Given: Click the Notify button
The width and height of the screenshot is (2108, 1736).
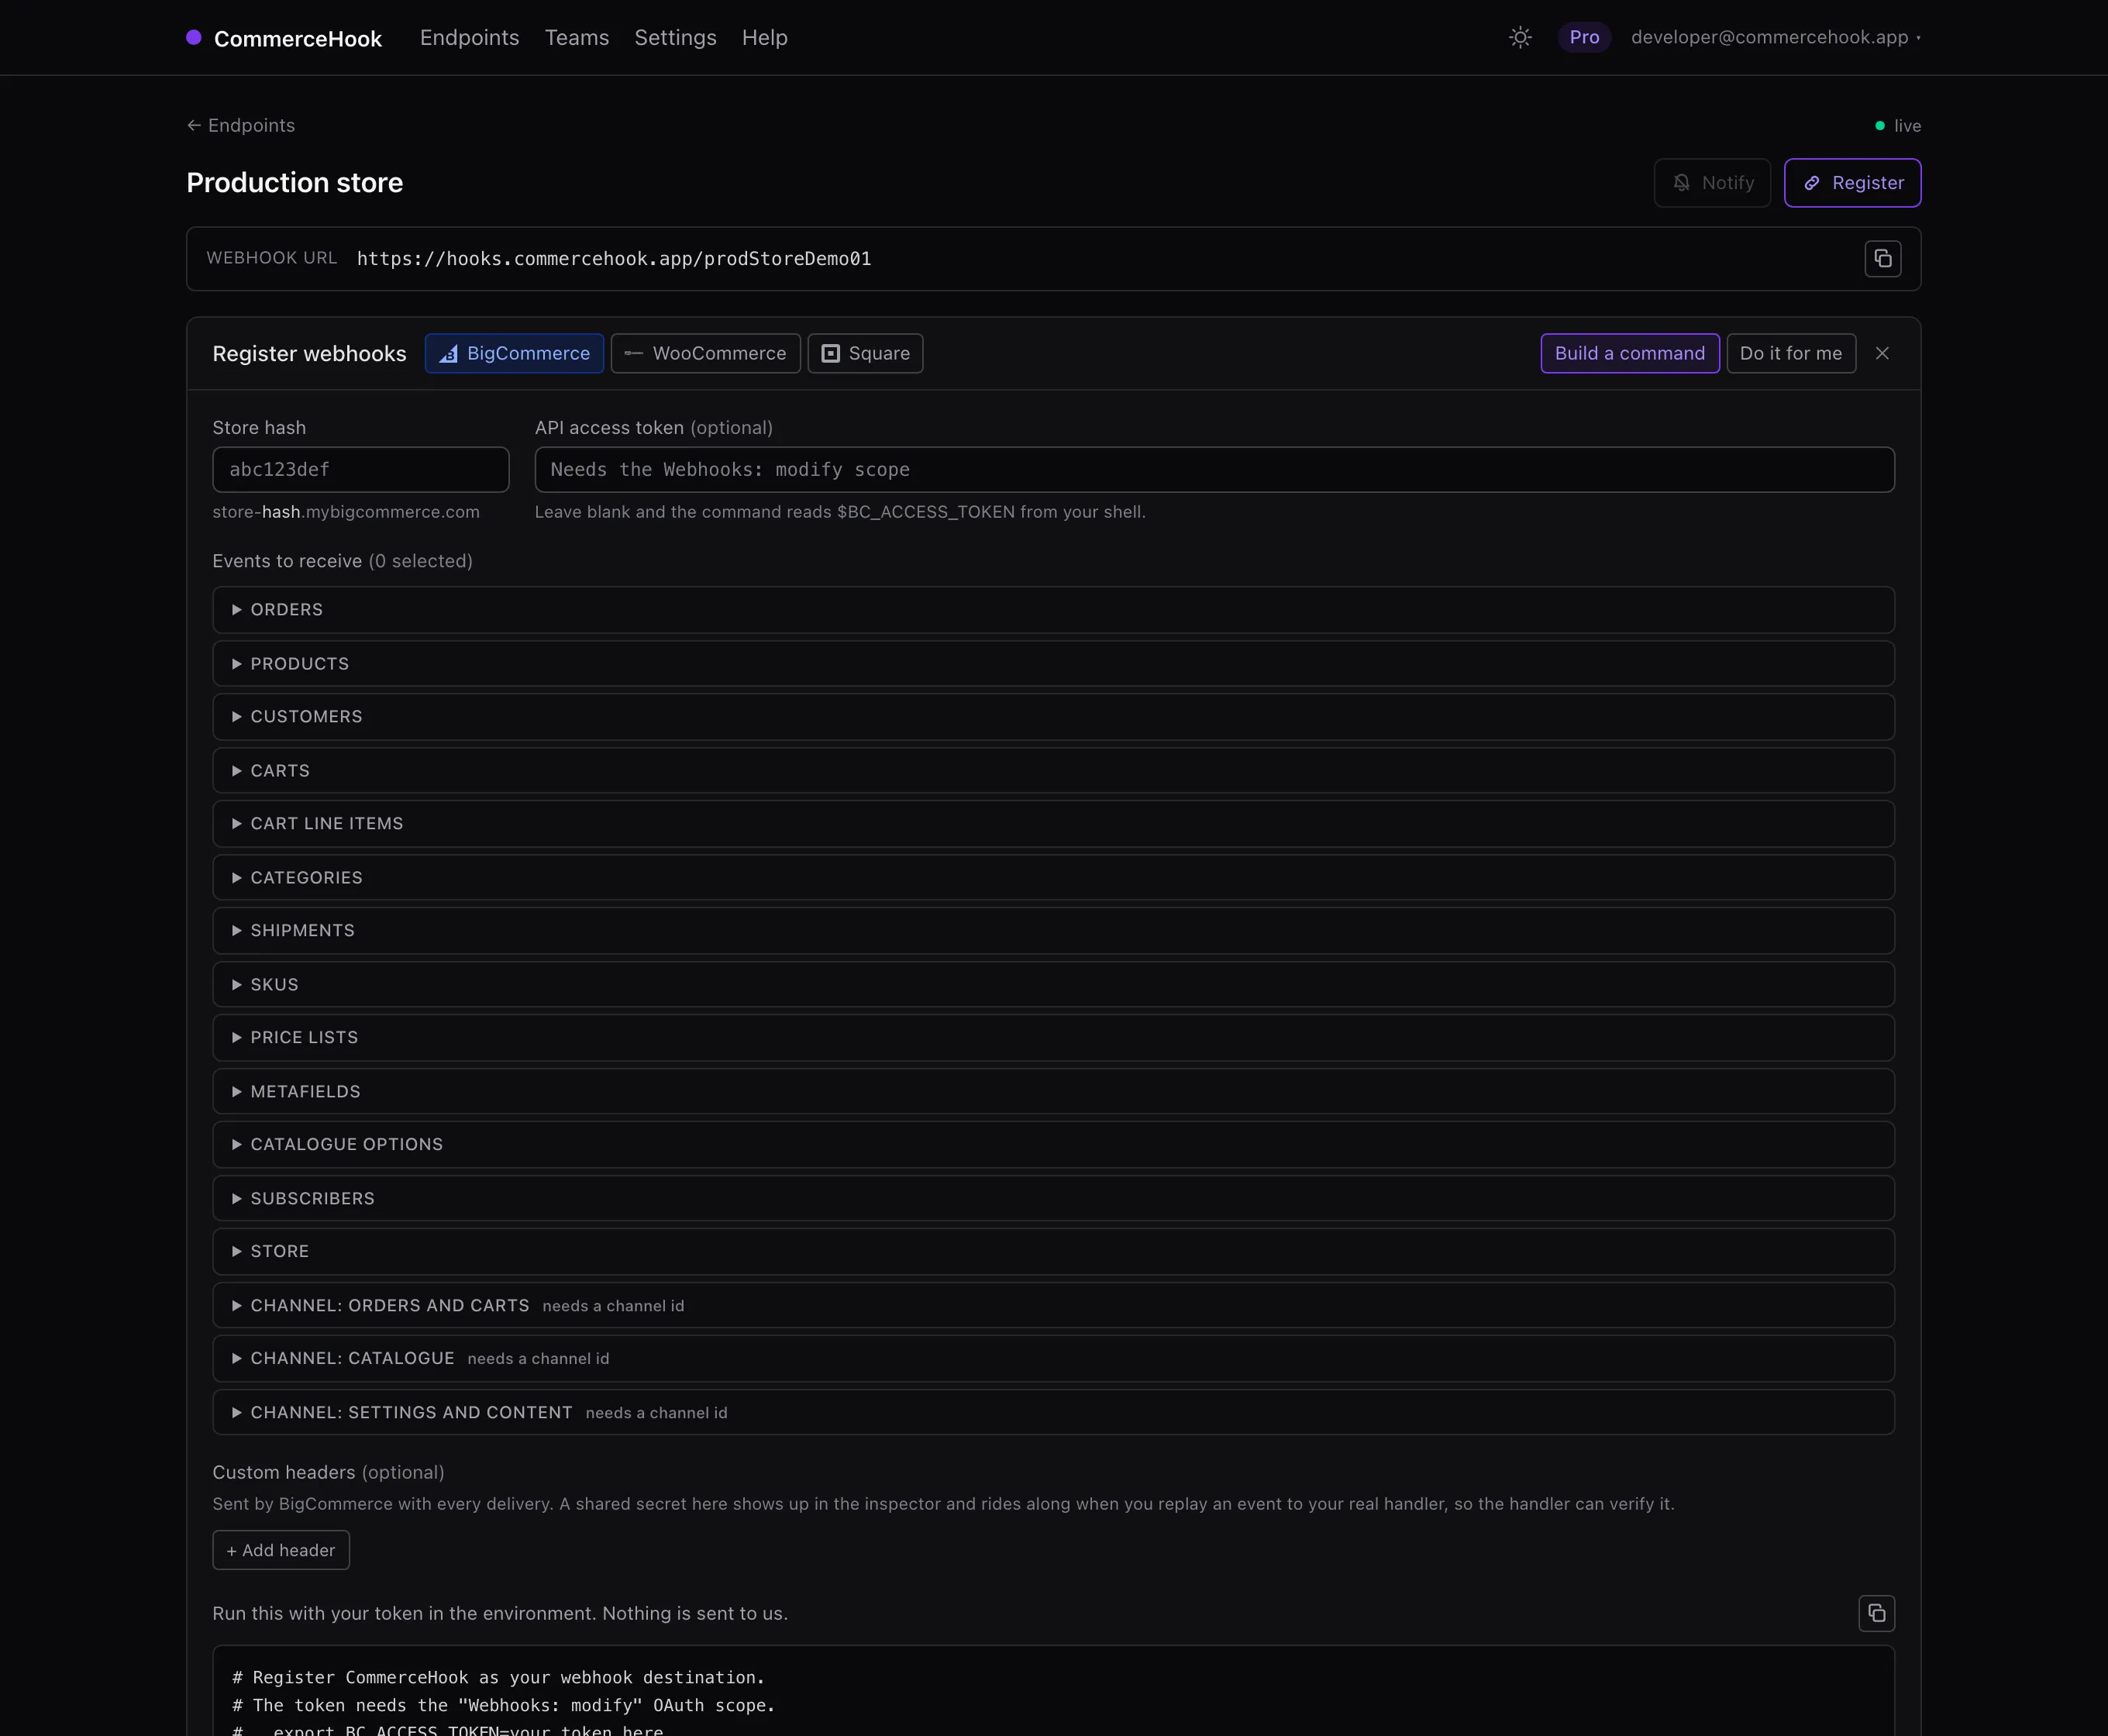Looking at the screenshot, I should 1712,183.
